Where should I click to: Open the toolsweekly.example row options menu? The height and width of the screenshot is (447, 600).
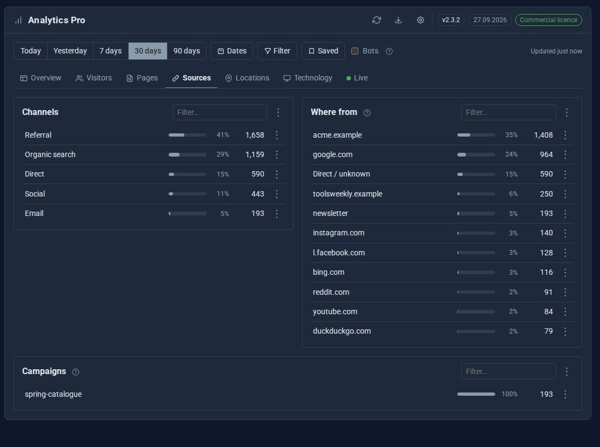565,194
